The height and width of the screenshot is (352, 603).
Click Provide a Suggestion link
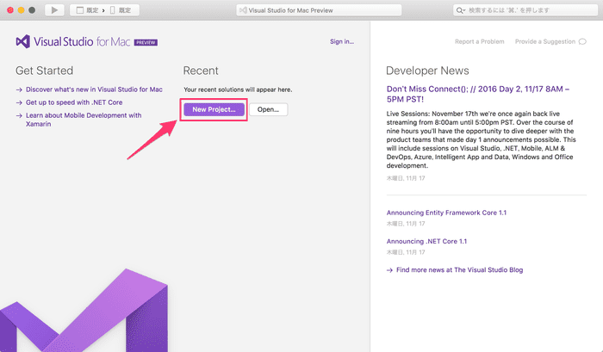click(544, 41)
